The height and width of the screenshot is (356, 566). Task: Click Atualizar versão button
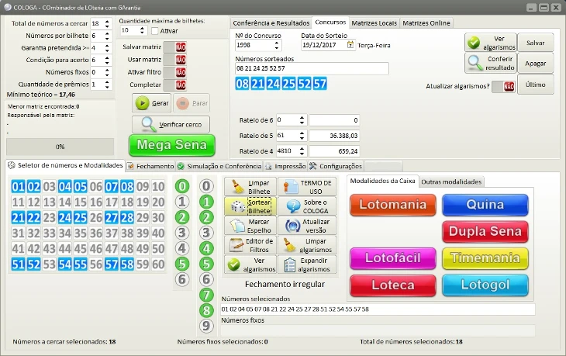(307, 226)
